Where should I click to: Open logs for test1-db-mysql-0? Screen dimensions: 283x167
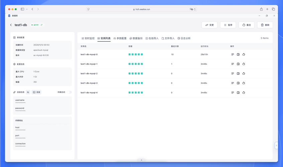233,54
